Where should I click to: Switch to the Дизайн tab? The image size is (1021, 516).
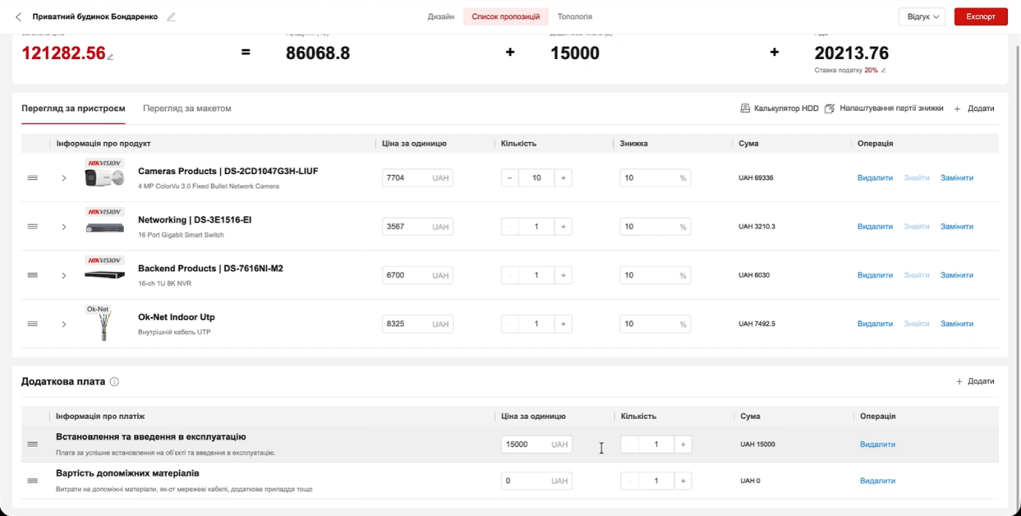(x=441, y=17)
